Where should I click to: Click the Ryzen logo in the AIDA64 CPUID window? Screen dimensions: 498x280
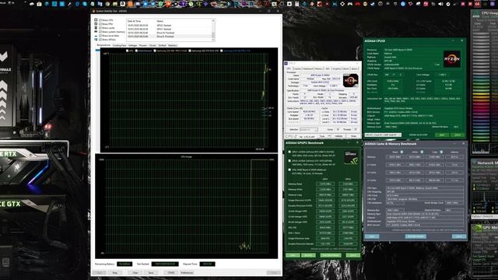[451, 59]
